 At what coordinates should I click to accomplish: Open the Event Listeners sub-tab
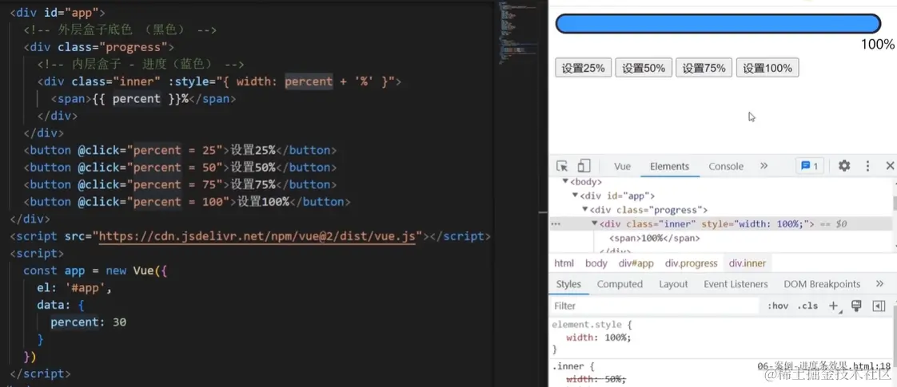(x=736, y=284)
